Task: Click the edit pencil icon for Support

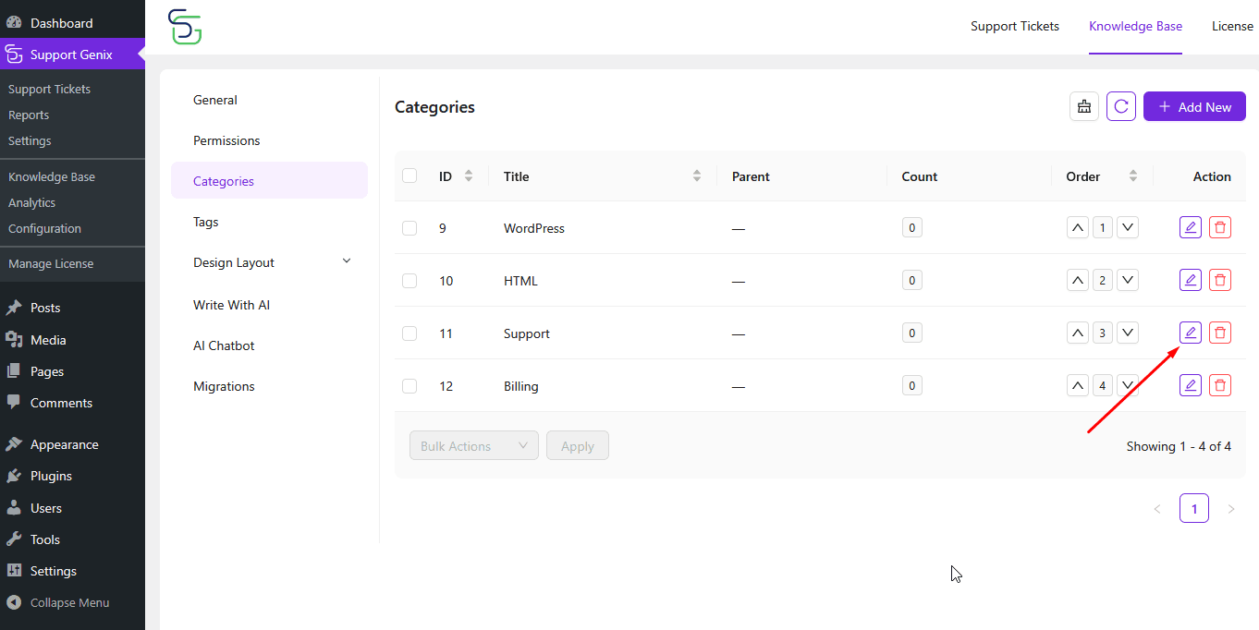Action: click(1191, 333)
